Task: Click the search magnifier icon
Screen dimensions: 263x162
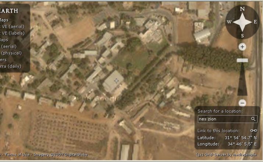Action: point(253,119)
